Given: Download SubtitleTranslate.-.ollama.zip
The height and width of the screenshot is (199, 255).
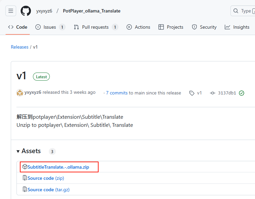Looking at the screenshot, I should pos(58,167).
